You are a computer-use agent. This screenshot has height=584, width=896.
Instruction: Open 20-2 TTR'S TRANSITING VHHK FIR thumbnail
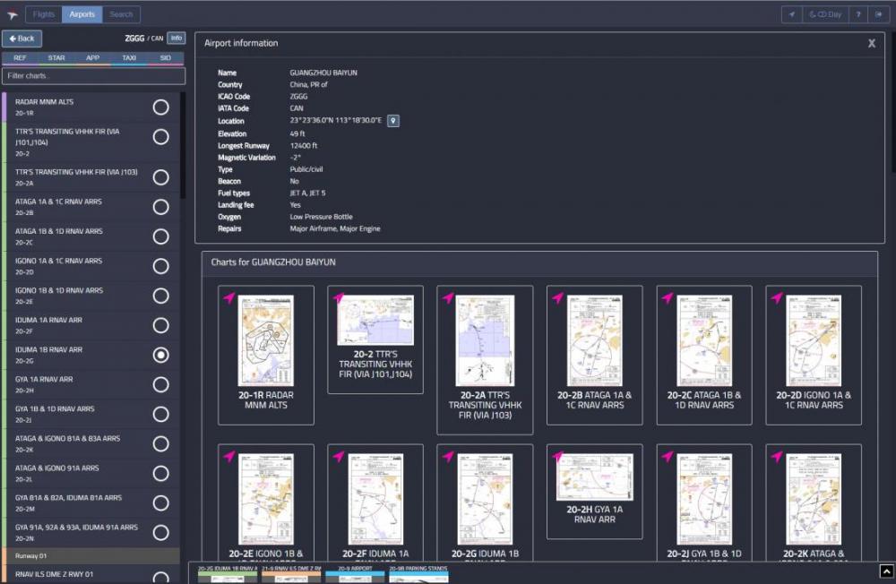[x=375, y=320]
